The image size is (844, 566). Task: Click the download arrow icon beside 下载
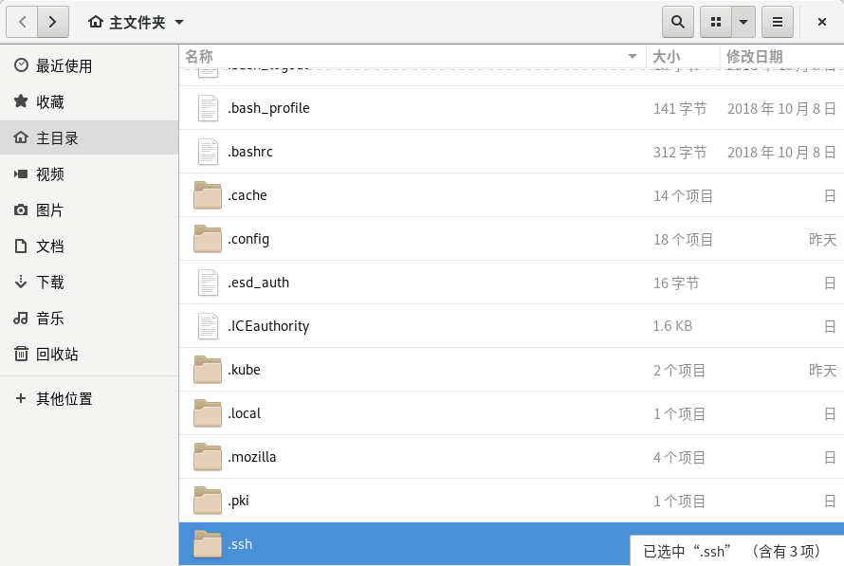point(21,282)
